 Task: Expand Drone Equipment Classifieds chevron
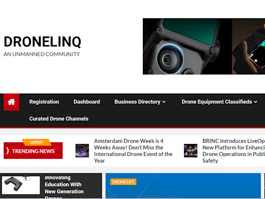255,102
